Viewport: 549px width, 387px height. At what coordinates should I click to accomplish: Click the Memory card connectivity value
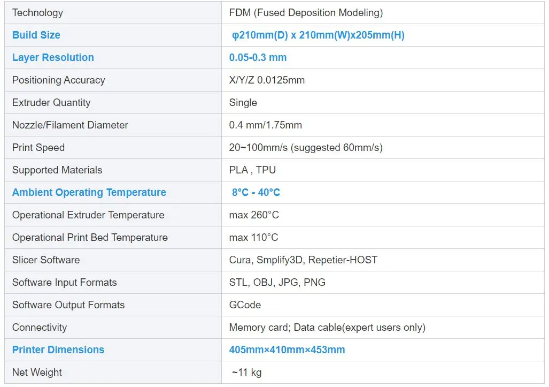[x=327, y=328]
